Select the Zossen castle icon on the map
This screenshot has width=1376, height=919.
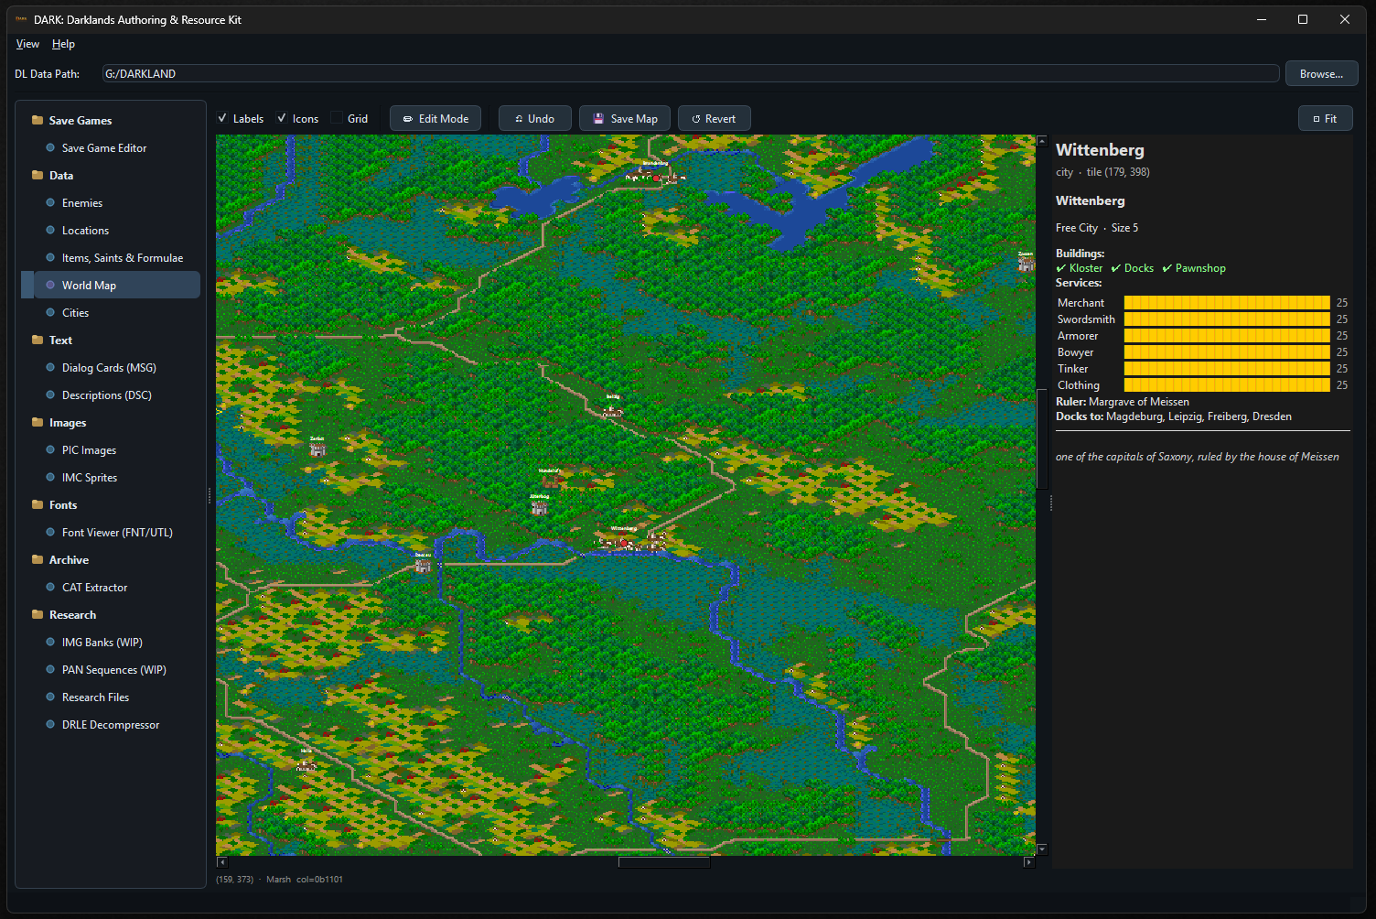(x=1026, y=265)
